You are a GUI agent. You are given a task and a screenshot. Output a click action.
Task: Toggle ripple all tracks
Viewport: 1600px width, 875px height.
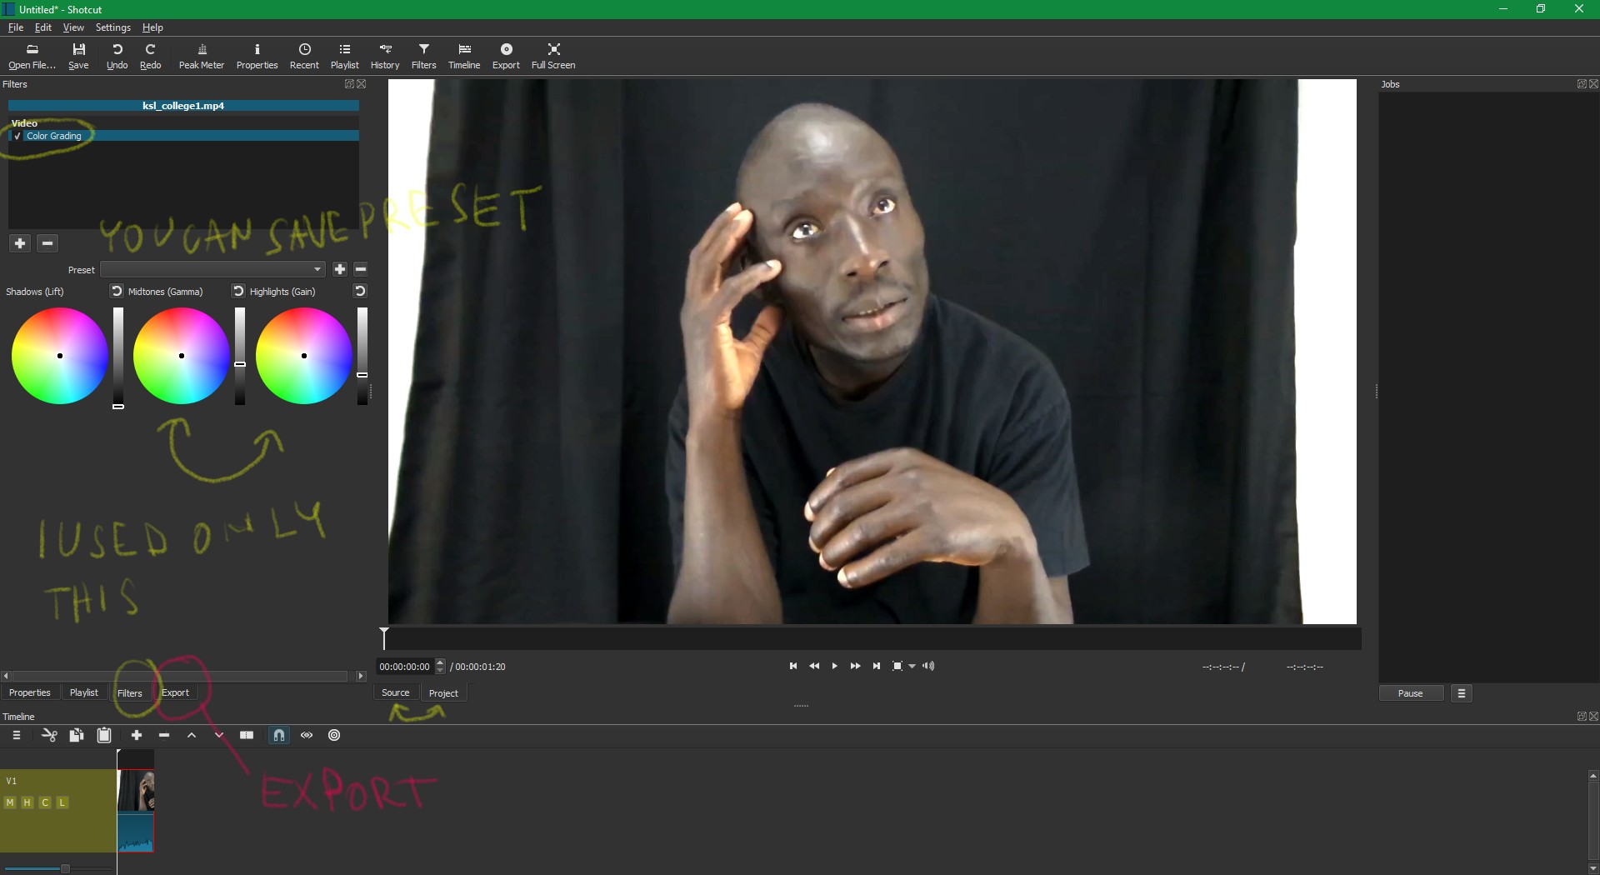point(334,735)
